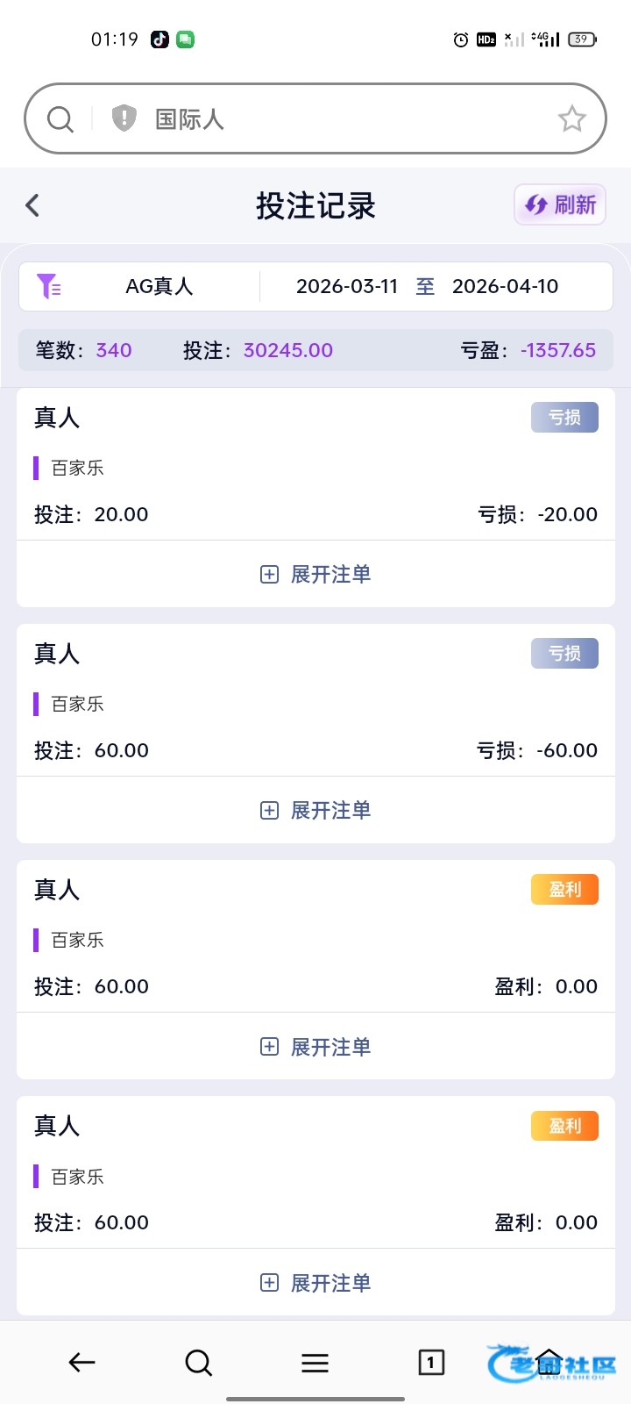Pick start date 2026-03-11
This screenshot has height=1404, width=631.
pyautogui.click(x=347, y=286)
